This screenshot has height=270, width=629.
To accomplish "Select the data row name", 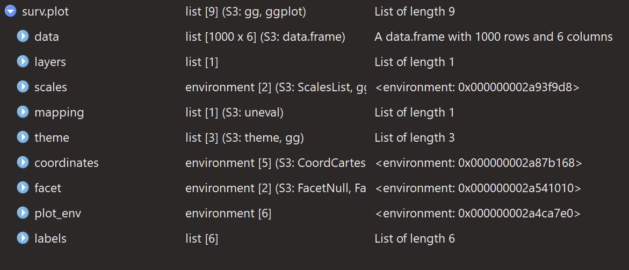I will point(46,37).
